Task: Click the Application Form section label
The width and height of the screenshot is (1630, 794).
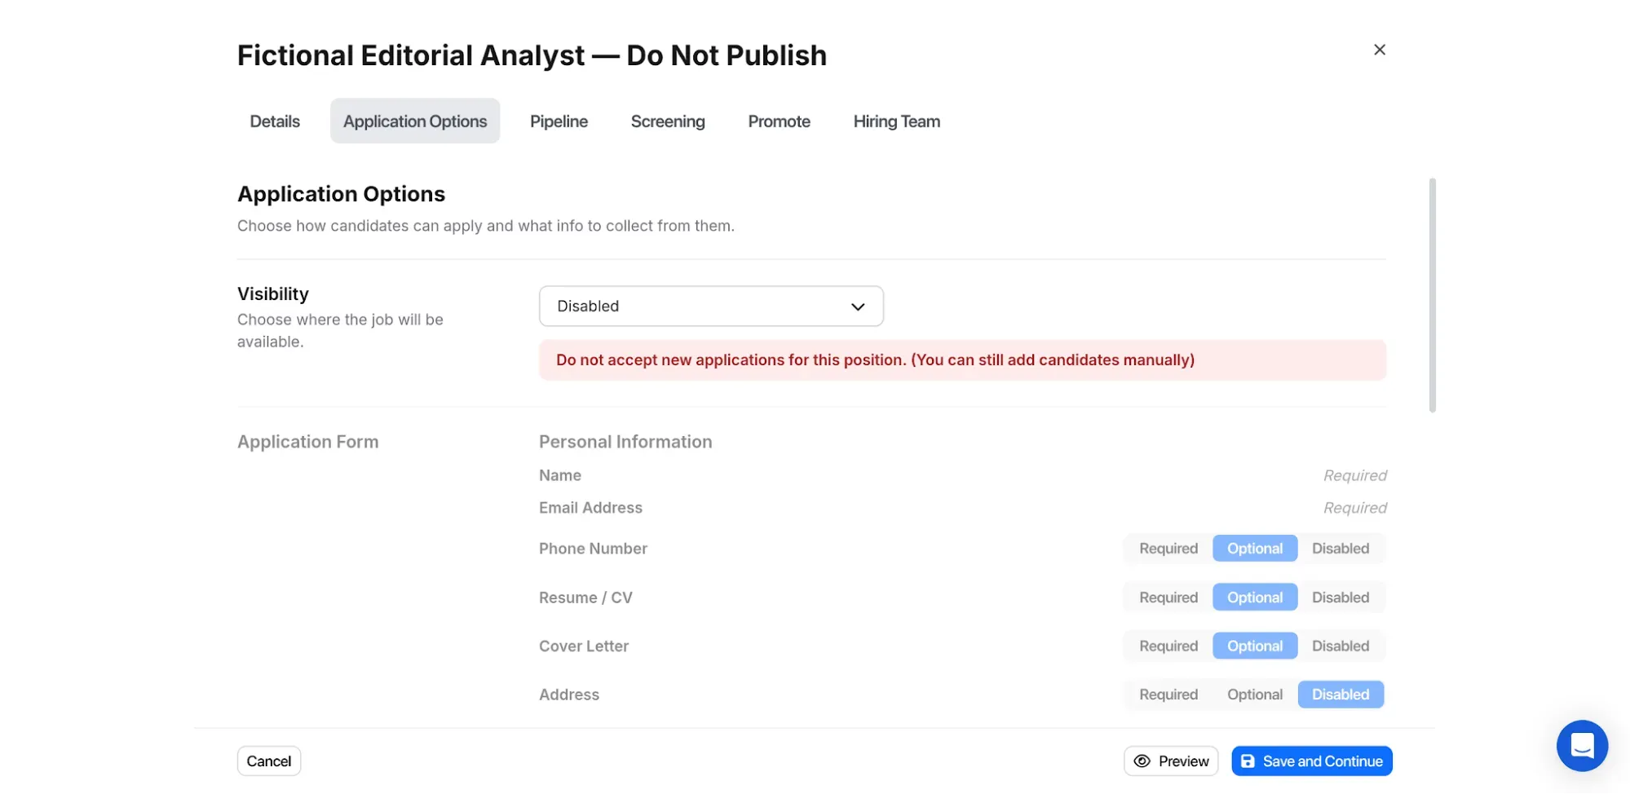Action: coord(307,442)
